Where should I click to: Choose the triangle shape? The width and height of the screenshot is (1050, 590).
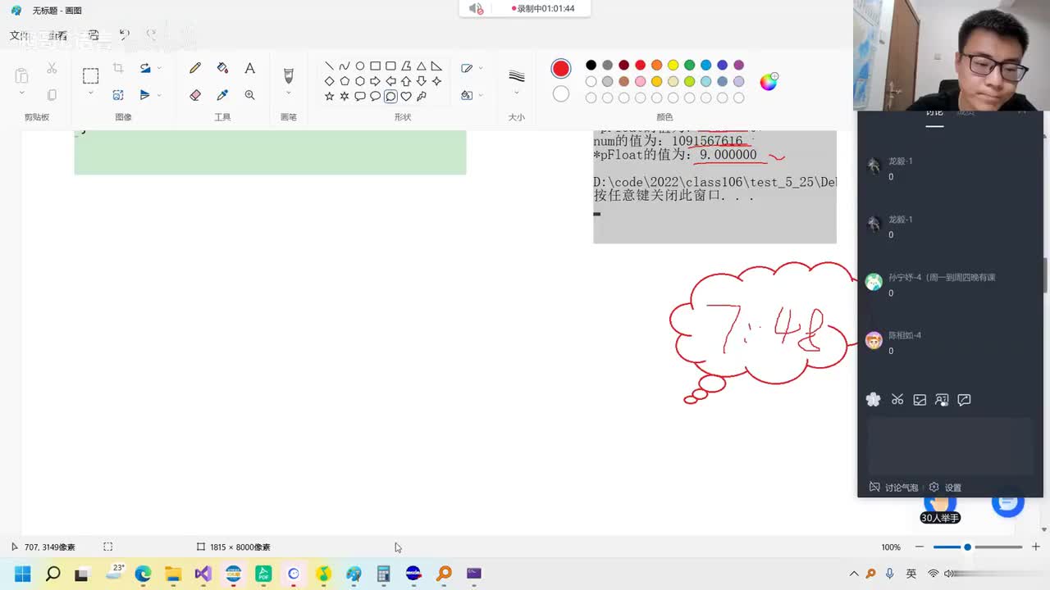421,66
